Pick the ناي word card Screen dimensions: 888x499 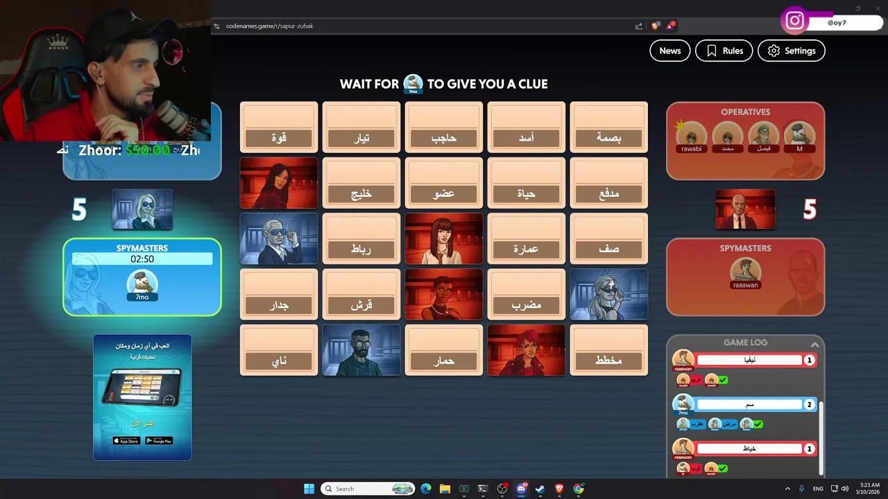coord(279,350)
